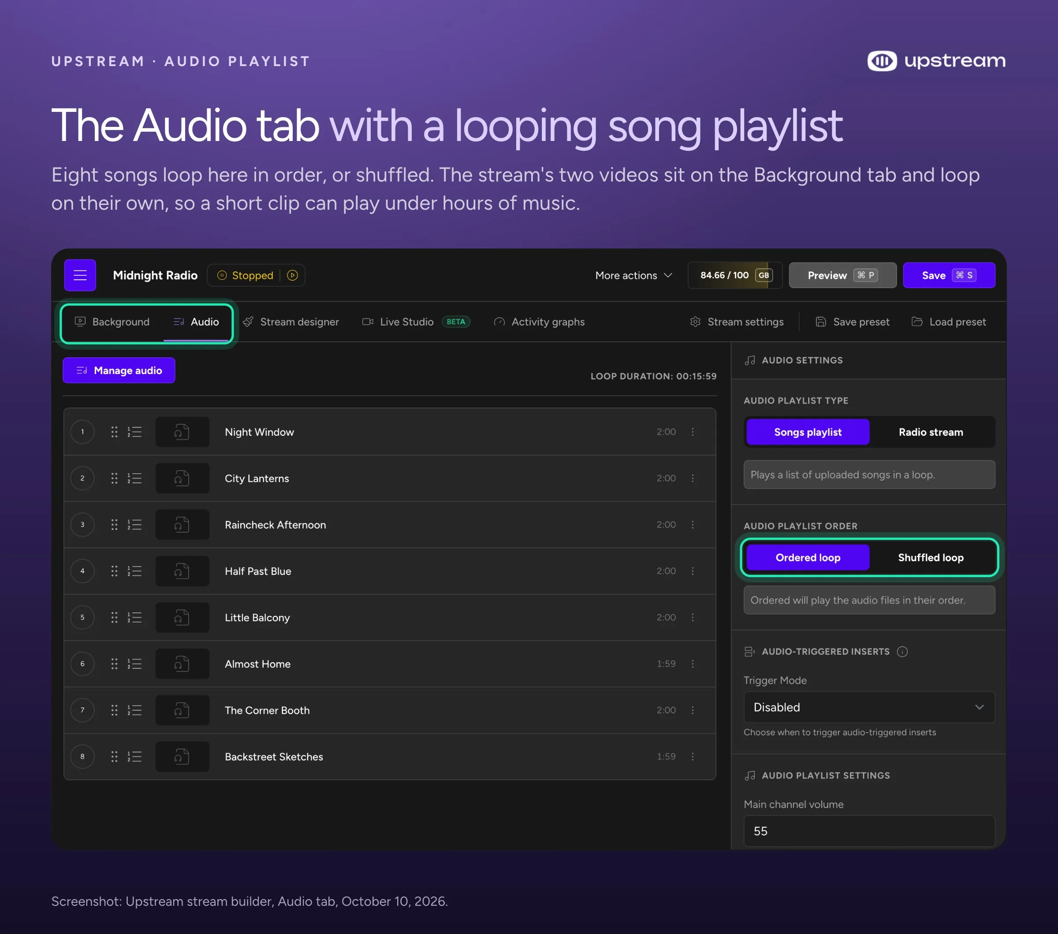Select The Corner Booth track title
Screen dimensions: 1058x934
pos(267,710)
